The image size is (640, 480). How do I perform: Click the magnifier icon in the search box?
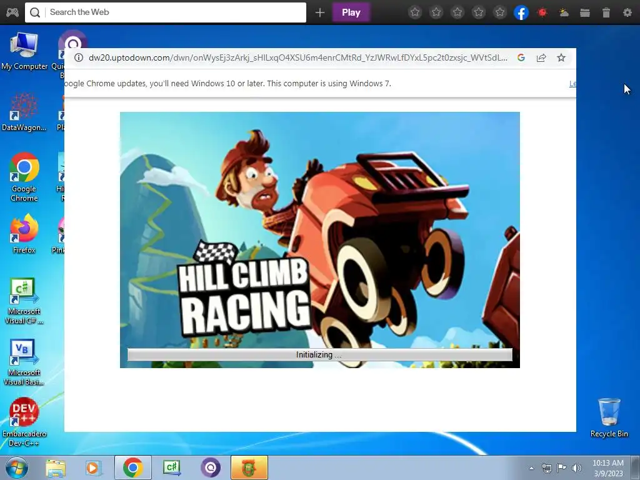(x=35, y=12)
